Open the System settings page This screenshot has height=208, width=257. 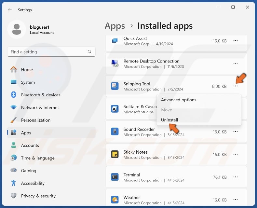pyautogui.click(x=51, y=82)
